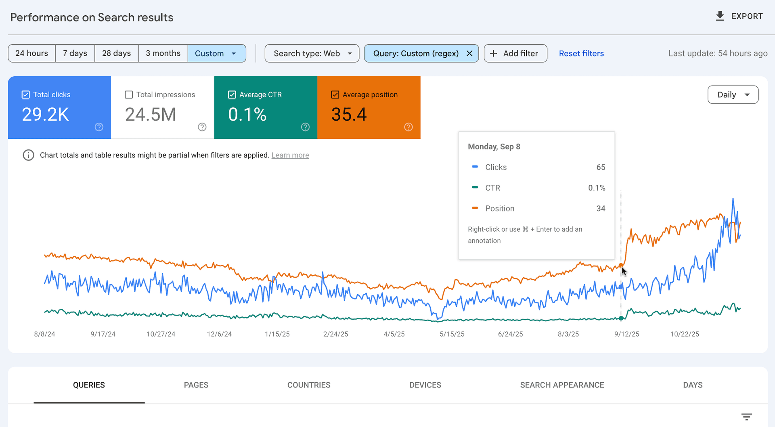Uncheck the Average position checkbox
The height and width of the screenshot is (427, 775).
click(335, 94)
